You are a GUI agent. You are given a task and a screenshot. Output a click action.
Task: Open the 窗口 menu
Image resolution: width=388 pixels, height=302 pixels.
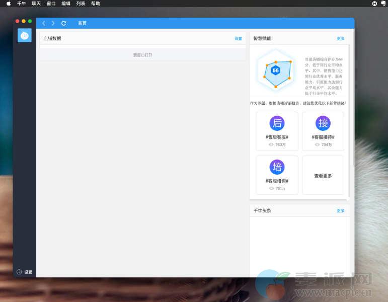coord(51,4)
